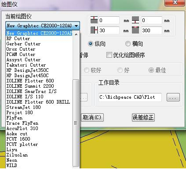Click the field showing 300 mm

point(152,30)
